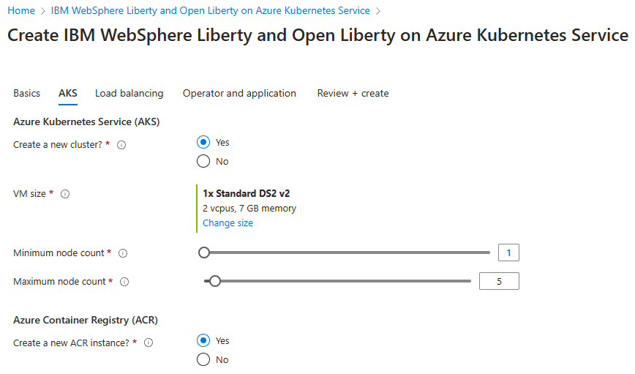Click the Change size link
635x374 pixels.
coord(228,223)
